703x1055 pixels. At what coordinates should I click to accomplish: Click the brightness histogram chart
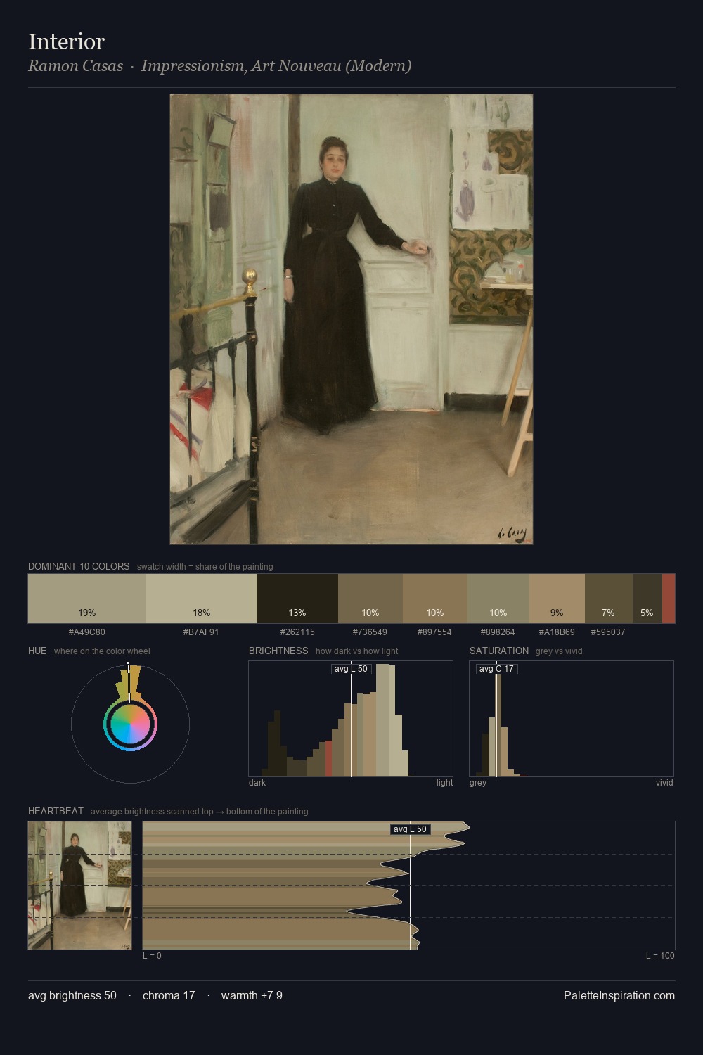click(x=351, y=719)
